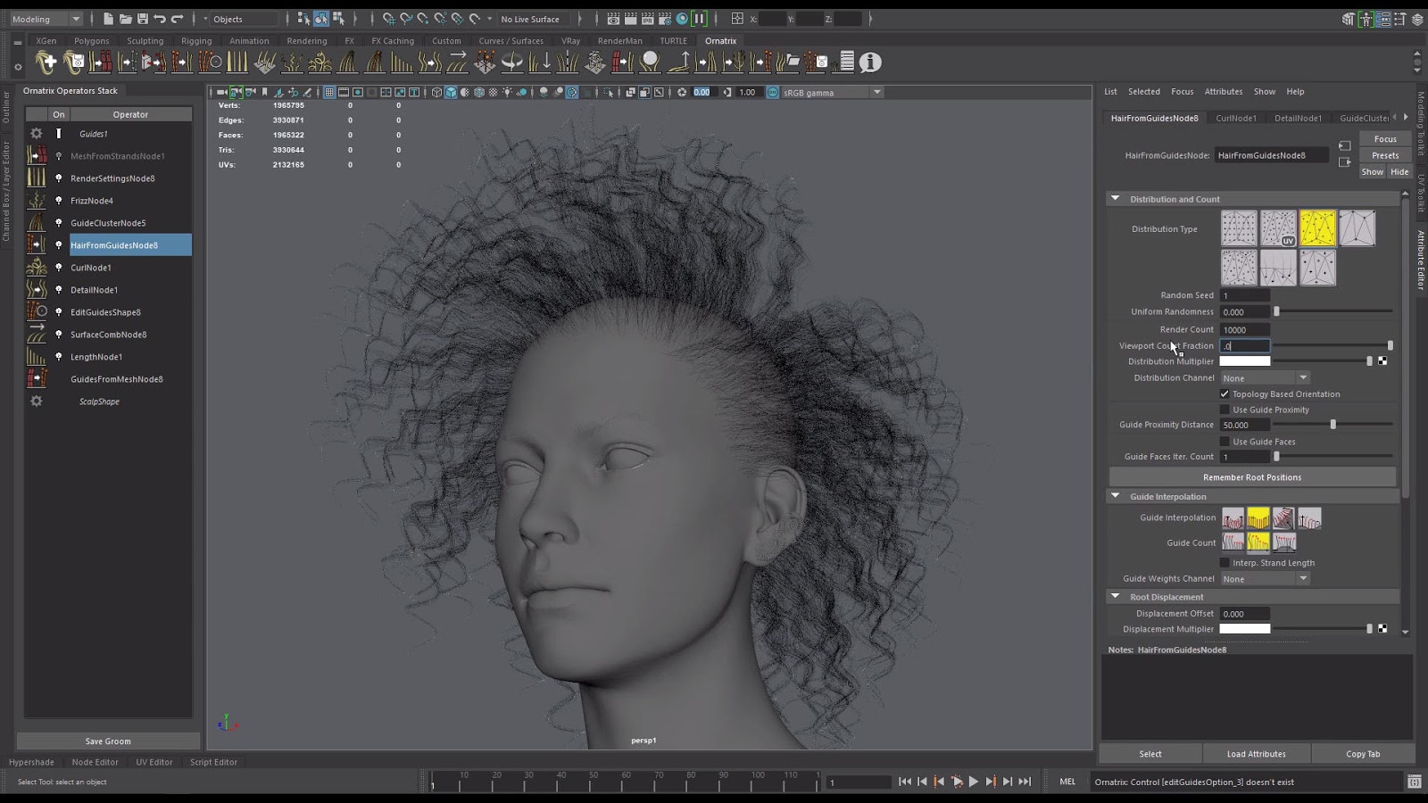The width and height of the screenshot is (1428, 803).
Task: Select vertex distribution type icon in first row
Action: click(1357, 228)
